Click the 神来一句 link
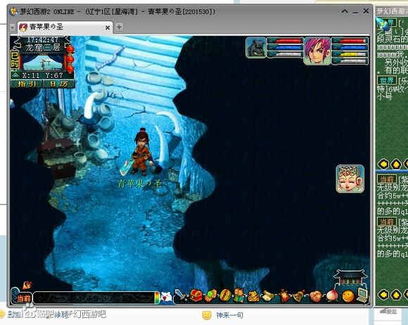Viewport: 408px width, 325px height. [x=229, y=315]
